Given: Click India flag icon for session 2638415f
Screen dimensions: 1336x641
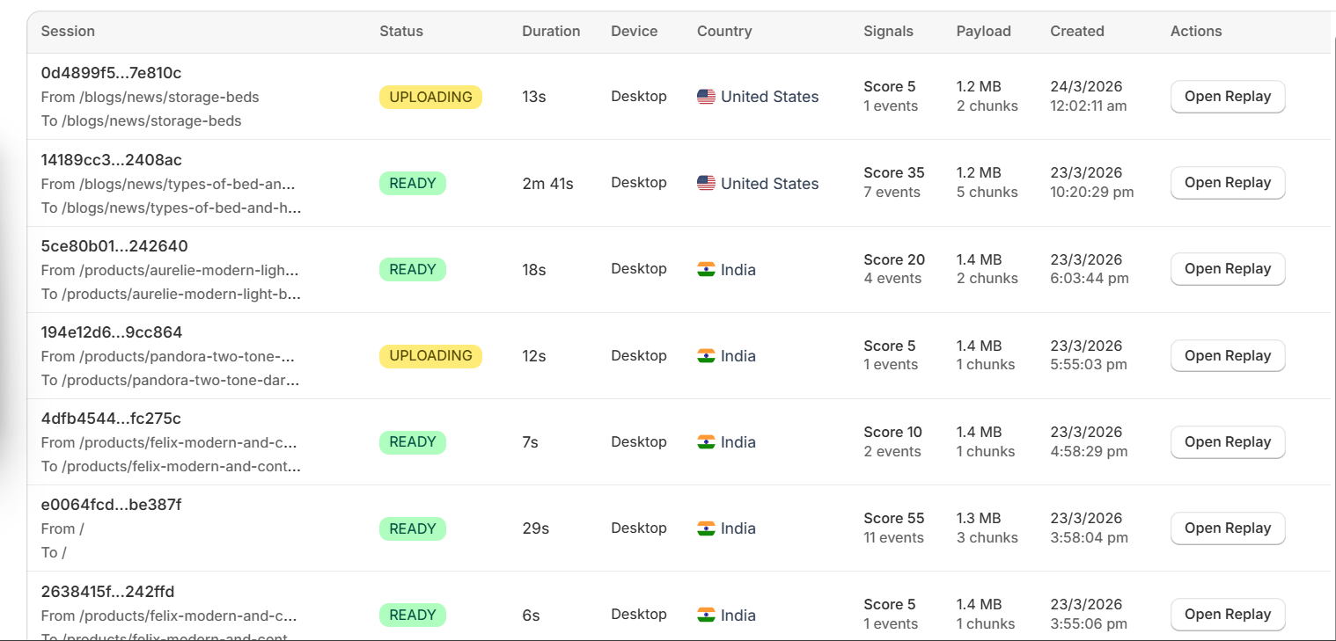Looking at the screenshot, I should (x=706, y=615).
